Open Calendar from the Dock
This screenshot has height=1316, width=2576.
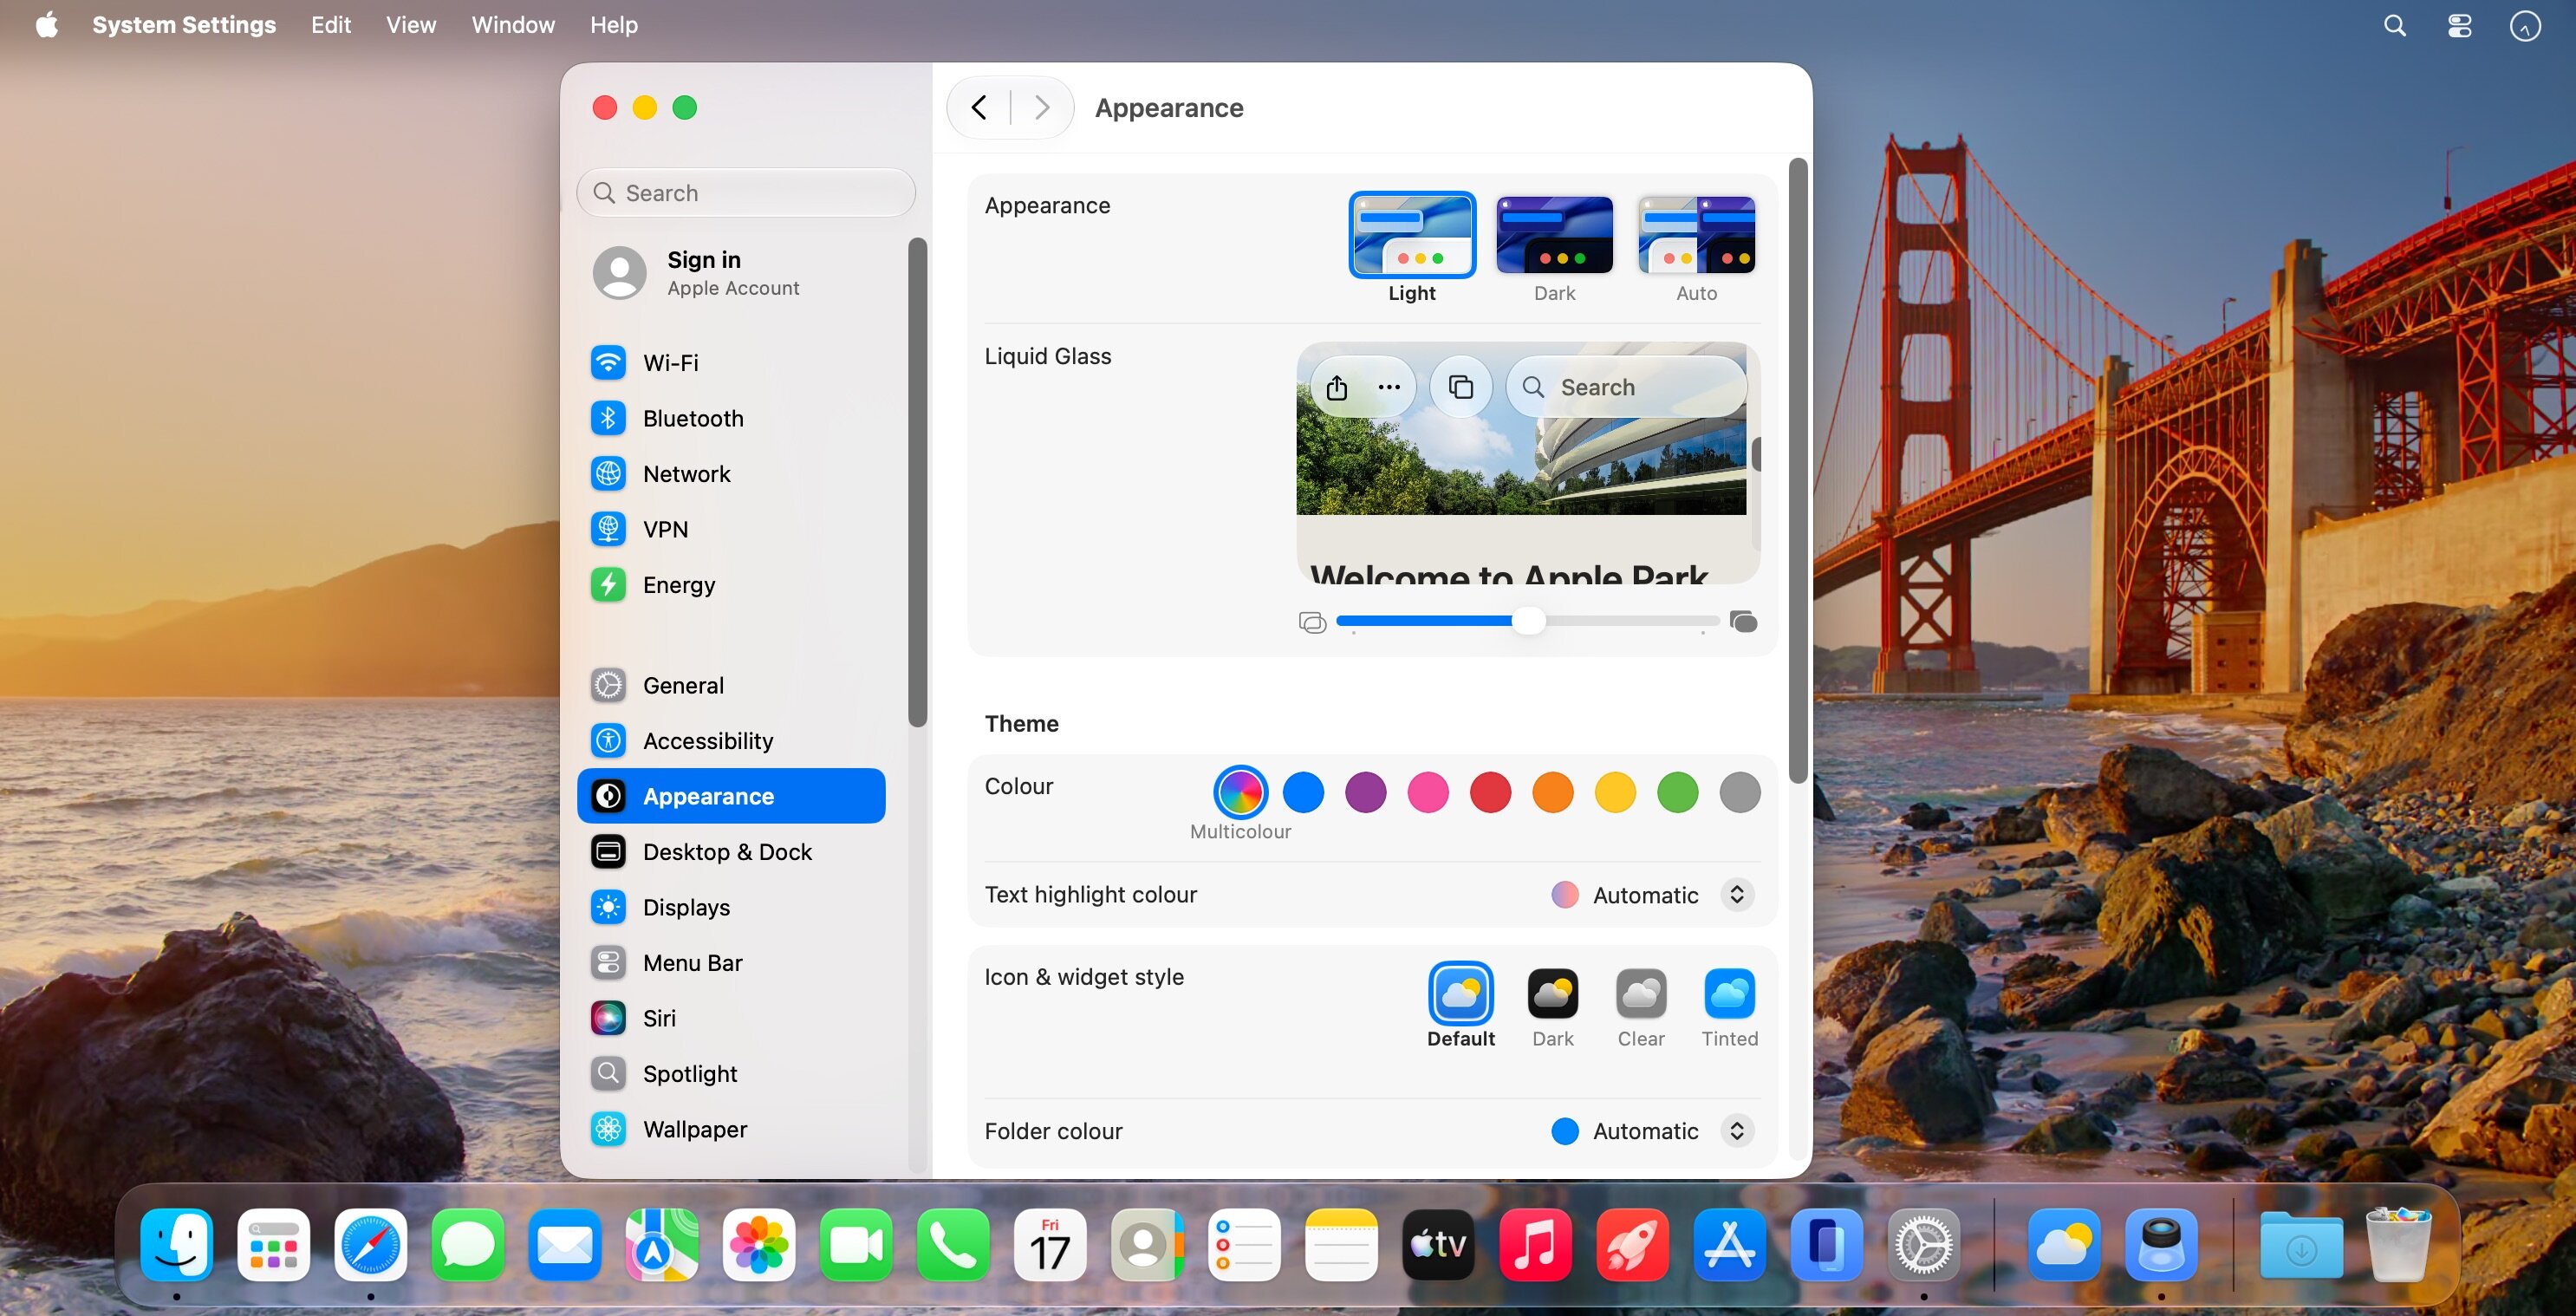(1050, 1245)
